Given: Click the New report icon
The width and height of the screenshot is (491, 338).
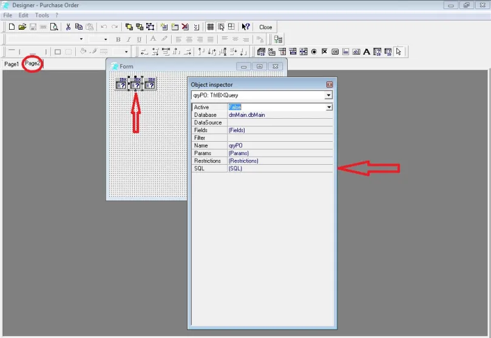Looking at the screenshot, I should tap(12, 27).
